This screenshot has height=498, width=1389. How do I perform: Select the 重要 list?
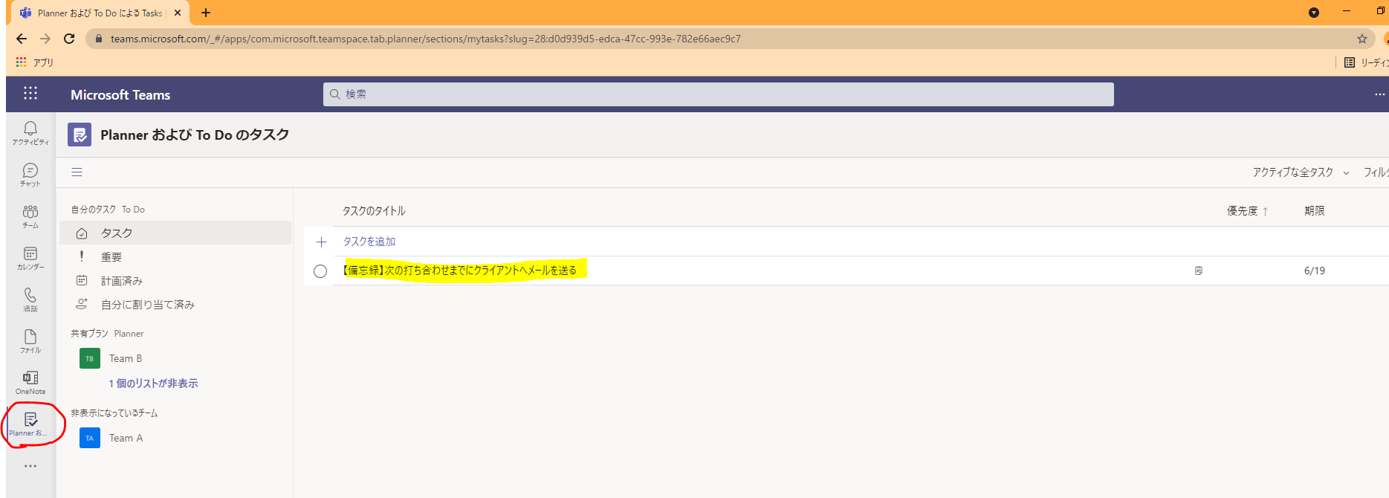point(175,256)
